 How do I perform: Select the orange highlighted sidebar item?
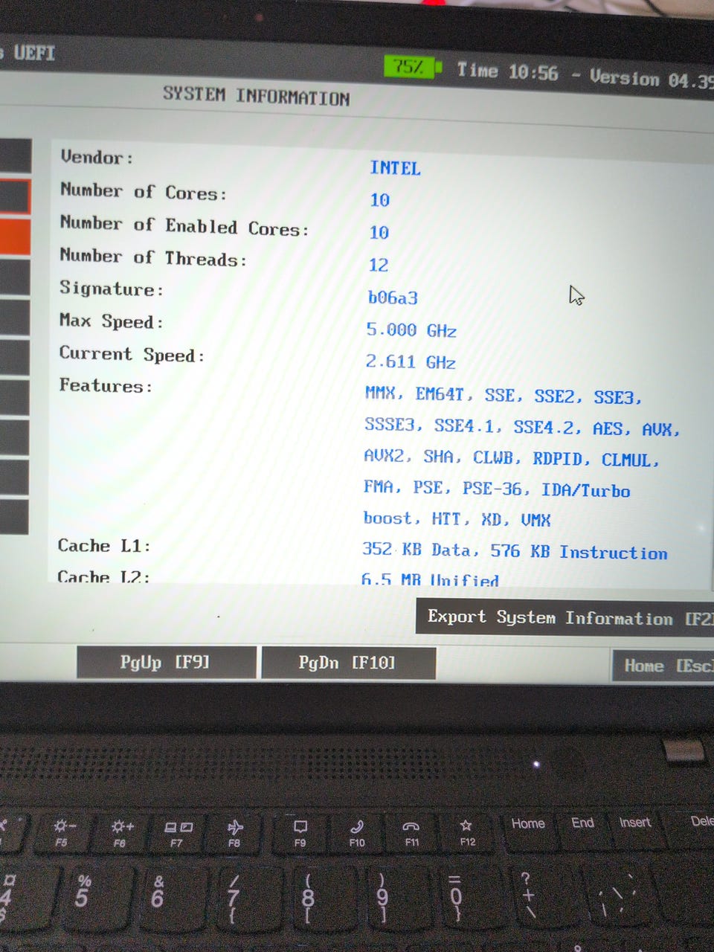click(x=15, y=235)
